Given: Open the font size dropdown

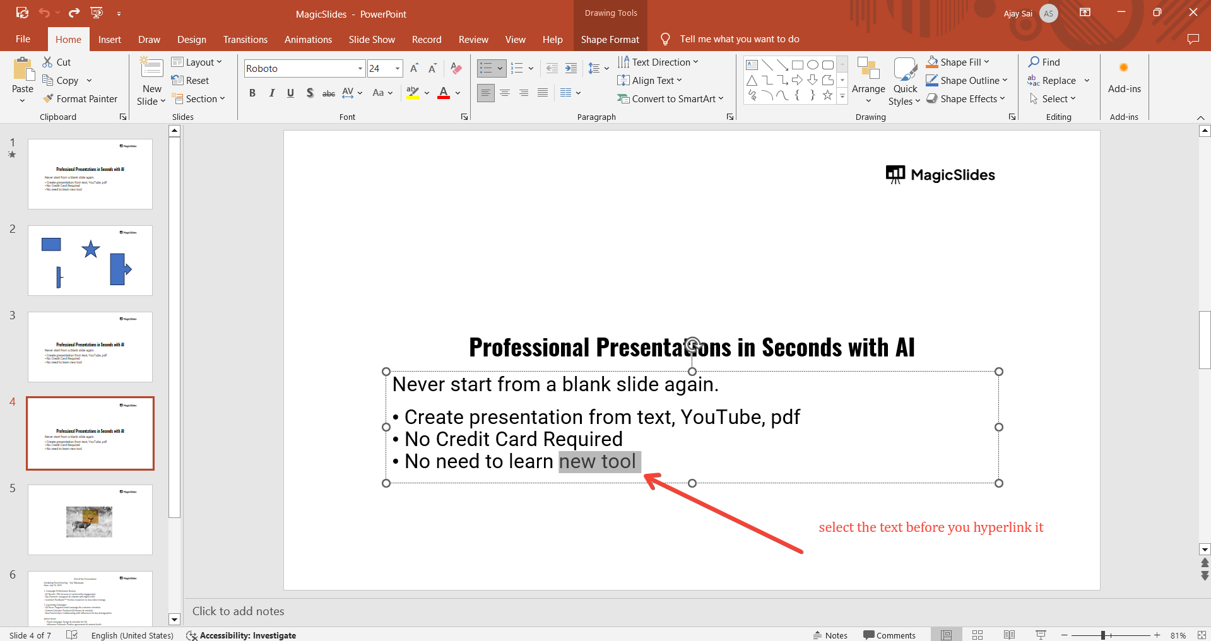Looking at the screenshot, I should pos(398,69).
